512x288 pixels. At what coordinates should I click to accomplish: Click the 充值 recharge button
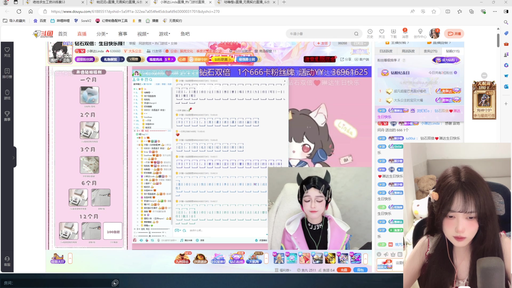344,270
